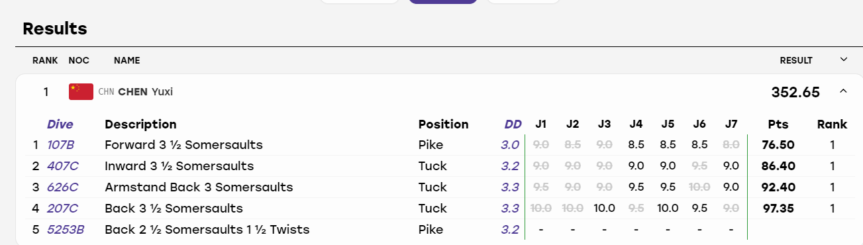Open dive code 207C link
The height and width of the screenshot is (245, 863).
pos(62,209)
